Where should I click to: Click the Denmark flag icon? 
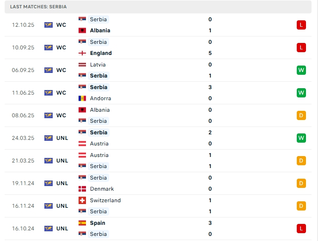tap(82, 189)
